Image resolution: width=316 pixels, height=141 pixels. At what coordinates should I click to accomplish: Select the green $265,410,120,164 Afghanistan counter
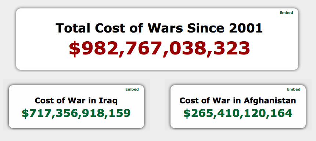click(238, 113)
